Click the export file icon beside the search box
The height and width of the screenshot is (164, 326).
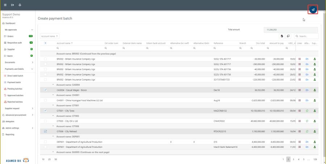click(x=282, y=36)
